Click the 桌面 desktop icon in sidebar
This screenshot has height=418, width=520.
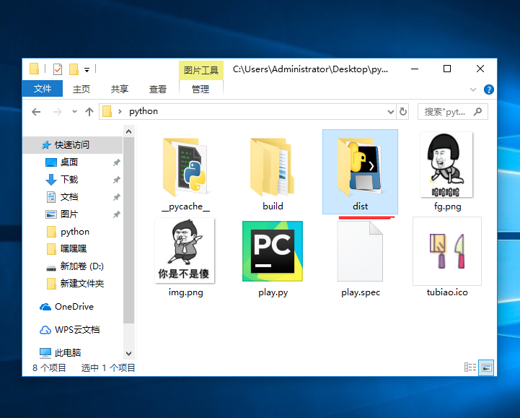50,162
